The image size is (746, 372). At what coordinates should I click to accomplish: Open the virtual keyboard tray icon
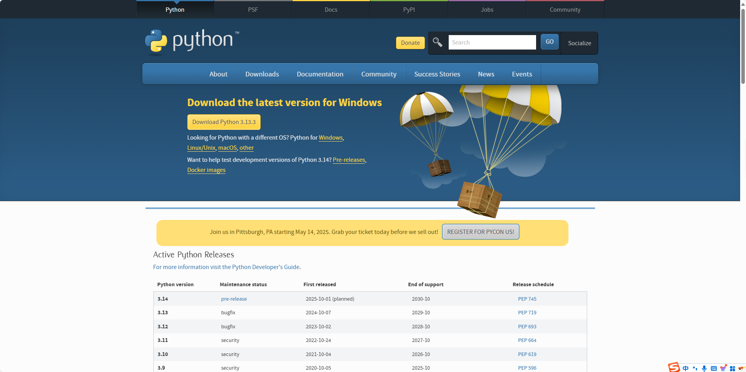tap(714, 368)
